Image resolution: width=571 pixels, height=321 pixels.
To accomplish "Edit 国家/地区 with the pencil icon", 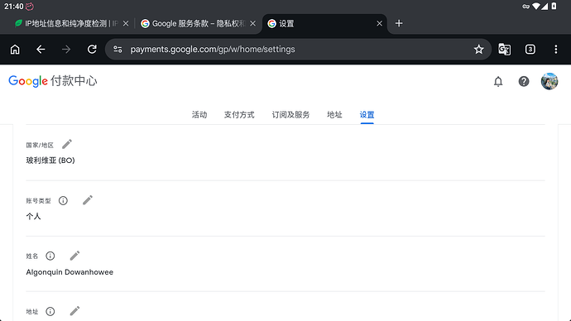I will [67, 144].
